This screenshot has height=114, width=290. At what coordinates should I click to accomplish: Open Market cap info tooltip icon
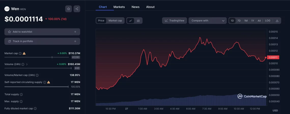click(20, 53)
